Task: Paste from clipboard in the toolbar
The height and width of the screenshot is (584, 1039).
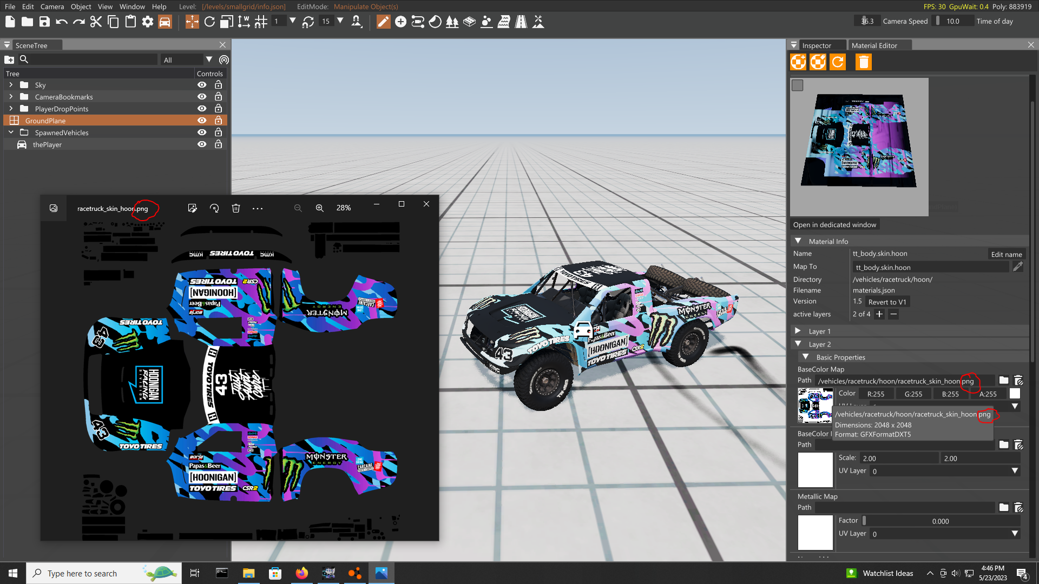Action: (x=130, y=22)
